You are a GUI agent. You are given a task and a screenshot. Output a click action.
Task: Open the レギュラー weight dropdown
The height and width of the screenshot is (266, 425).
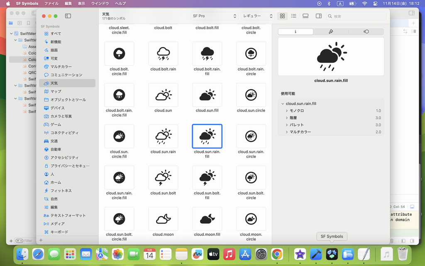click(x=257, y=16)
